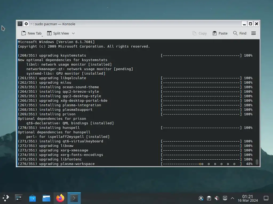
Task: Launch Discover software center from taskbar
Action: click(x=32, y=198)
